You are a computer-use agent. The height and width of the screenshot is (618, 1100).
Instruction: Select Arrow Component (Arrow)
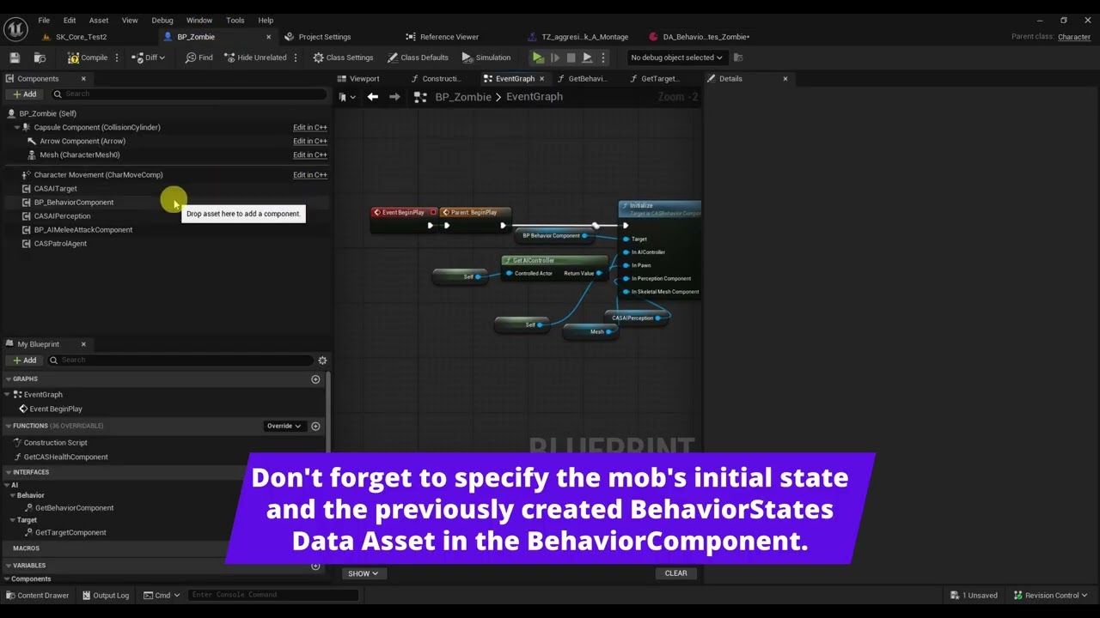point(82,141)
